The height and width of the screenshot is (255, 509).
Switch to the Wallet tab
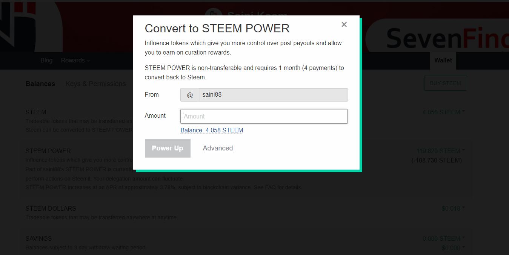click(x=443, y=60)
